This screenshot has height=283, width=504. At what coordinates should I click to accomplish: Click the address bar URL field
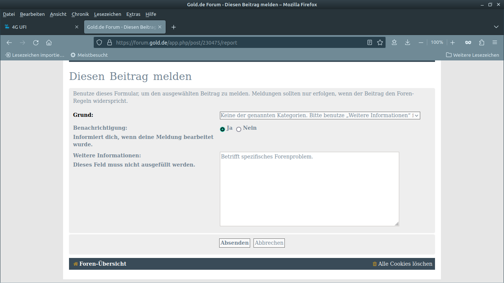point(239,42)
